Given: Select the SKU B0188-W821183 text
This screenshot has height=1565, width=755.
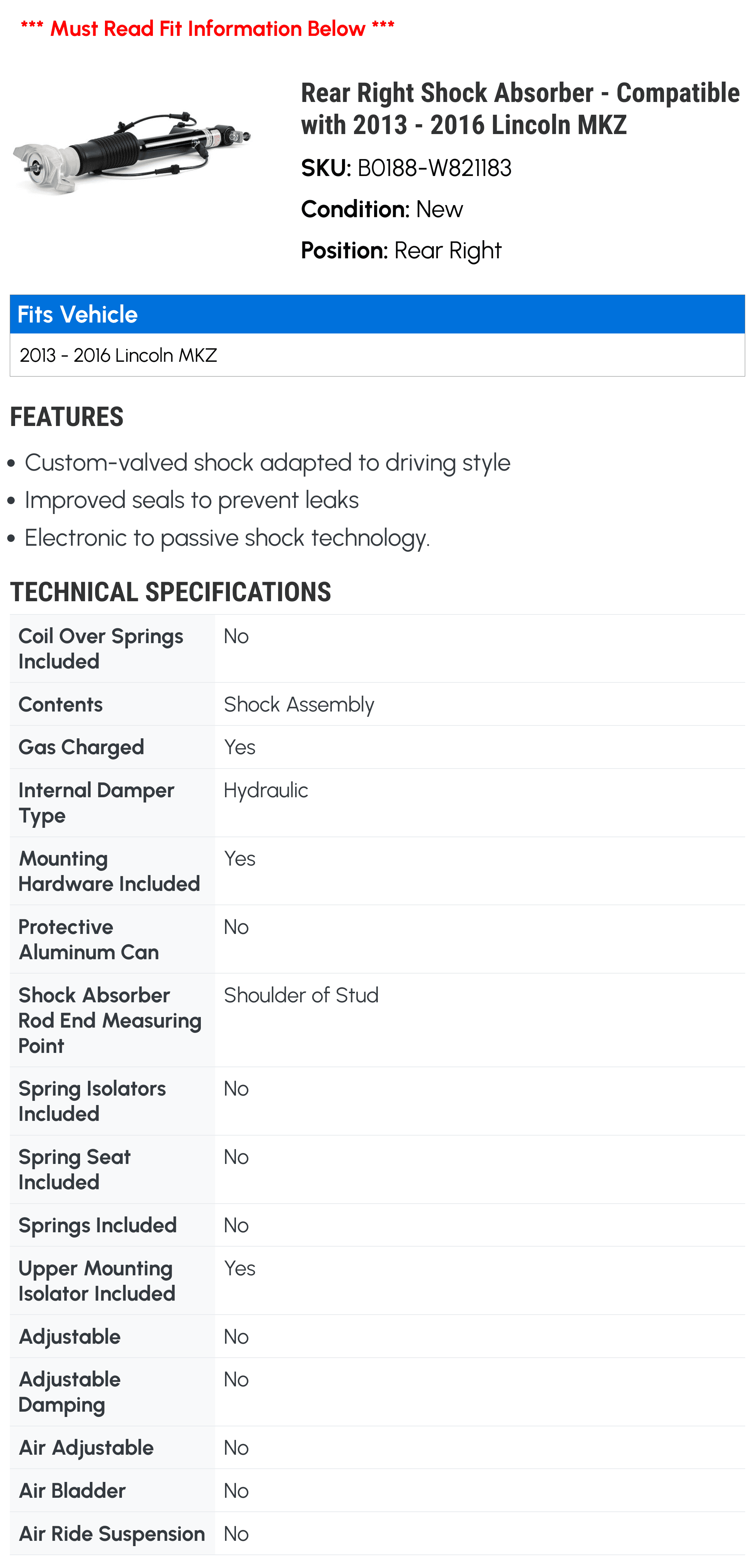Looking at the screenshot, I should [406, 168].
